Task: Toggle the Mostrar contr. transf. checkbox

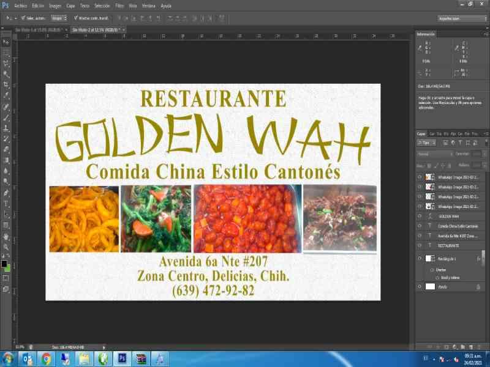Action: click(75, 18)
